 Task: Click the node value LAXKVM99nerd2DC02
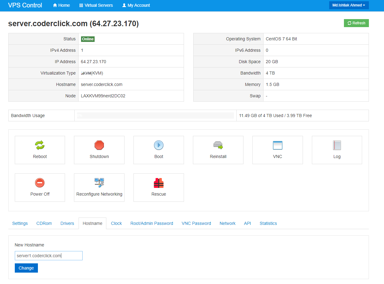coord(103,96)
